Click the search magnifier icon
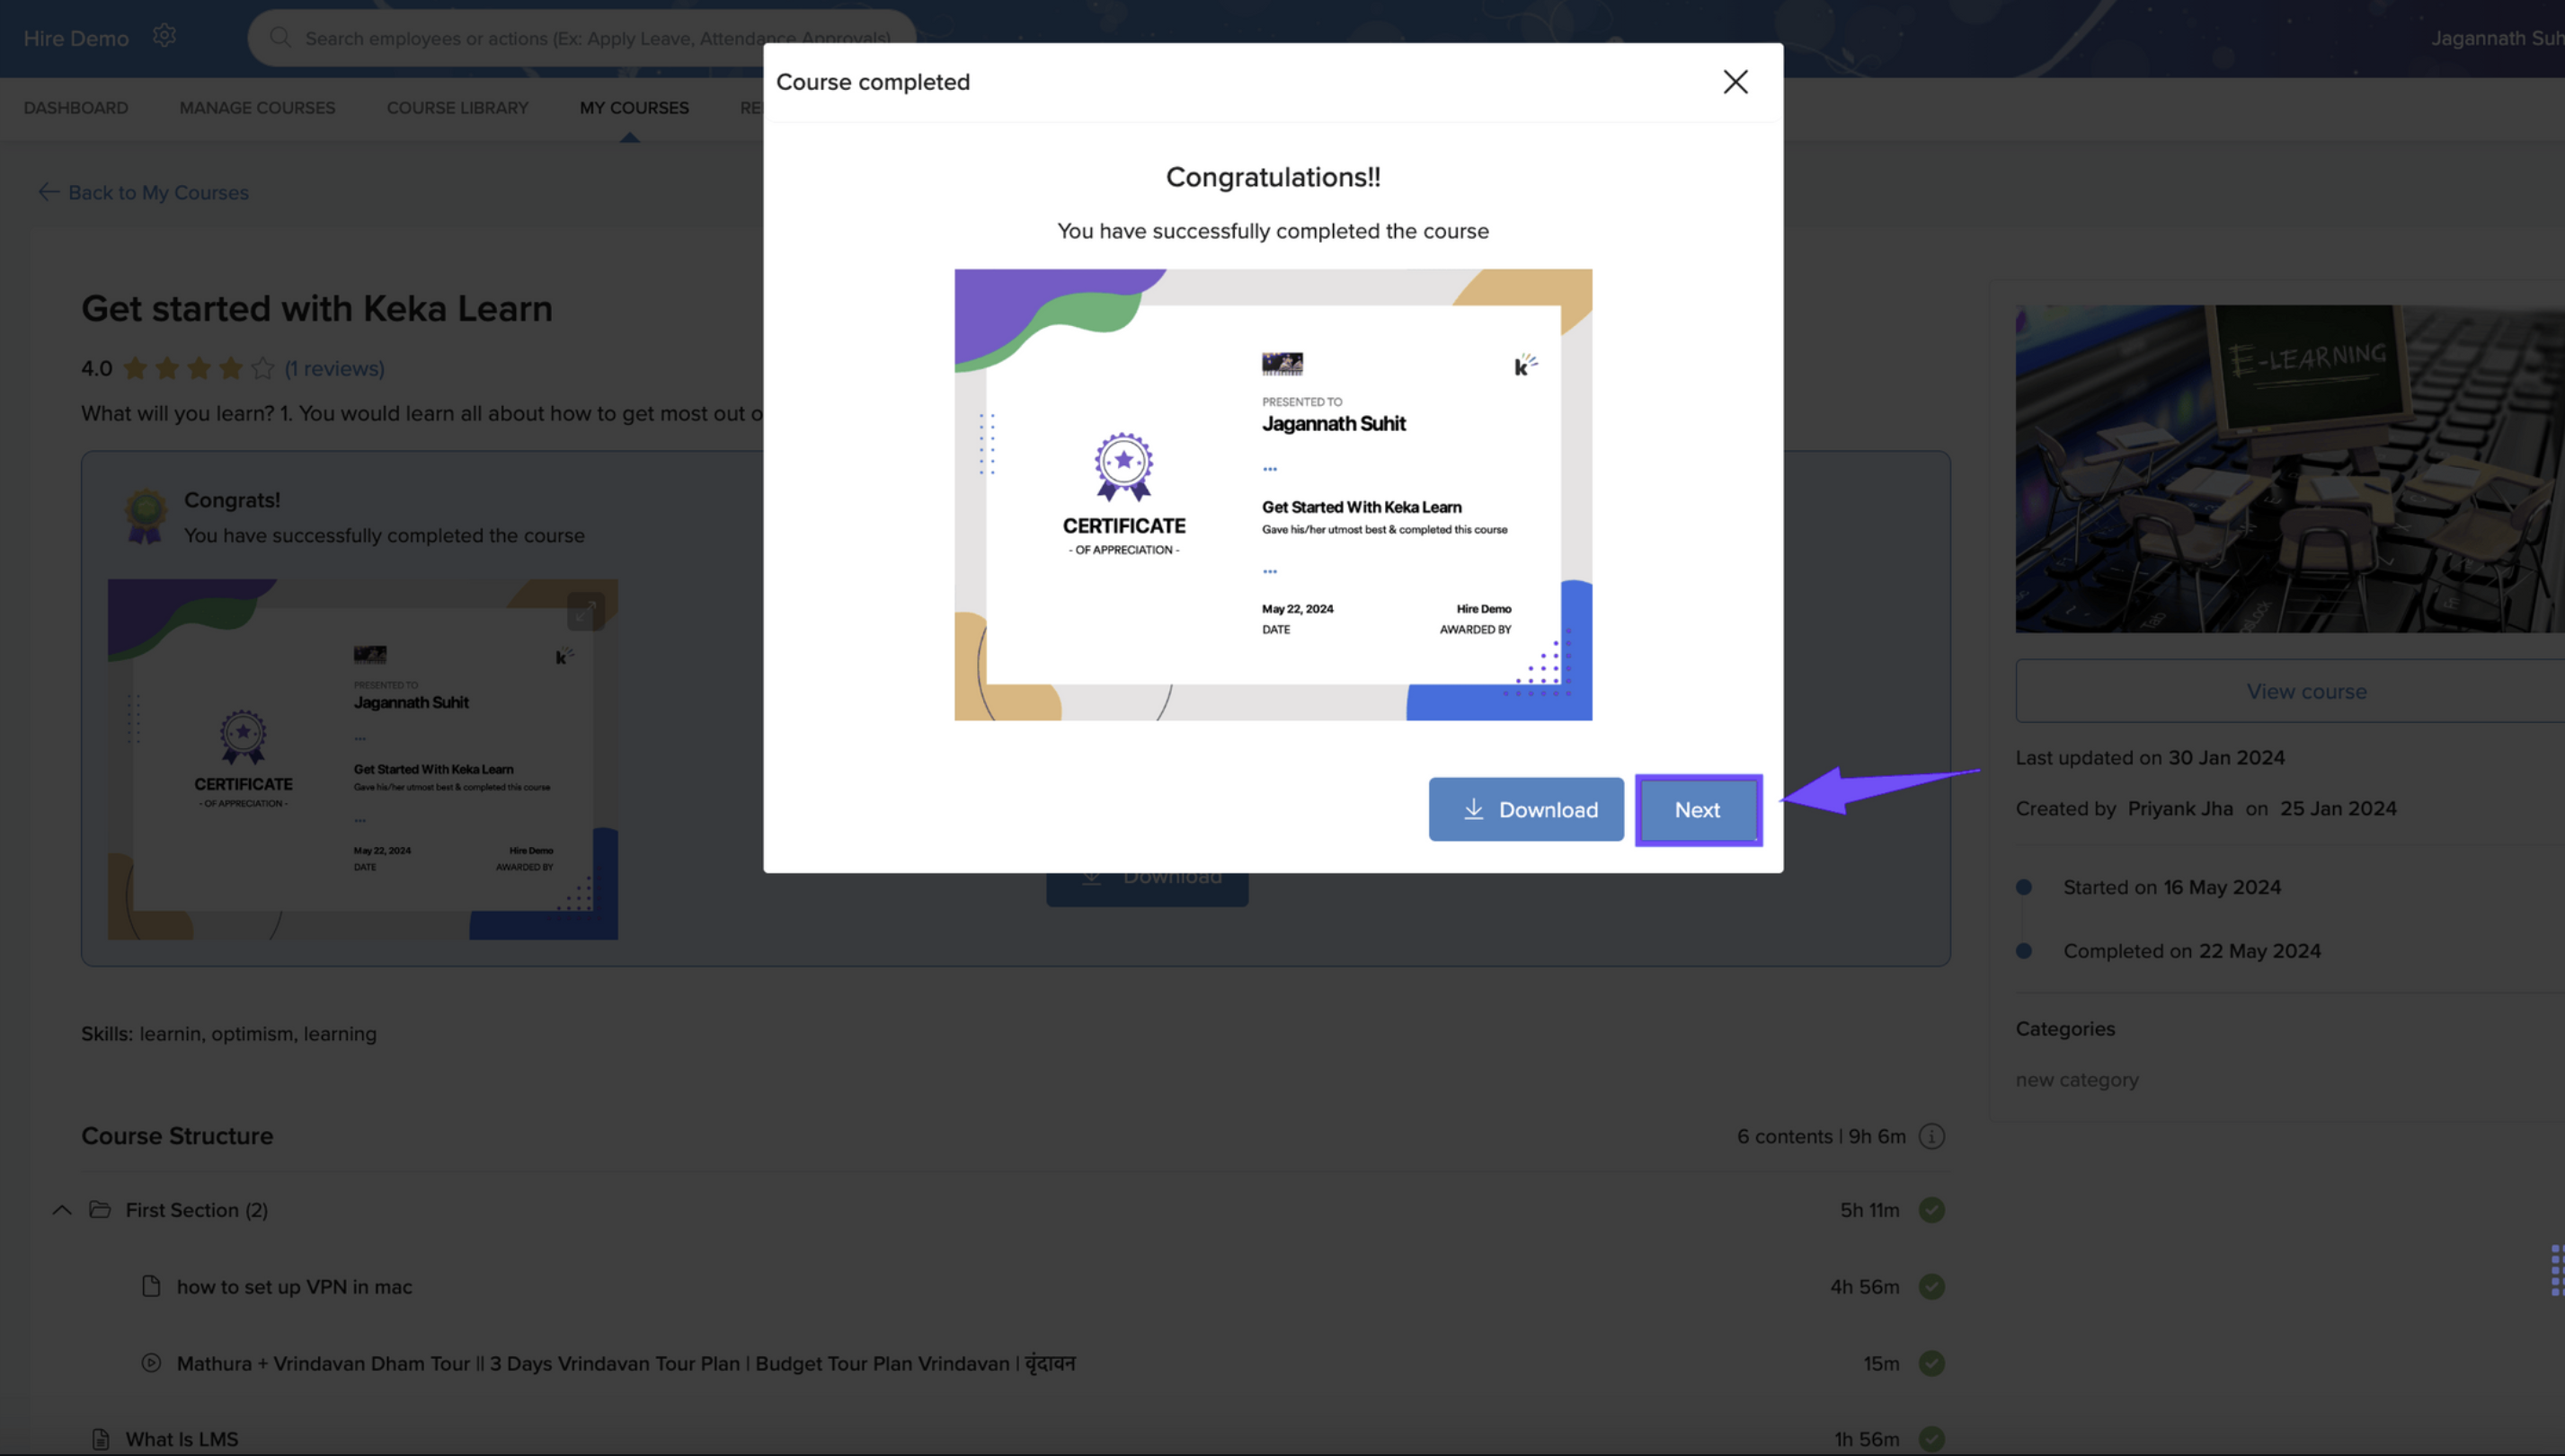 click(280, 38)
